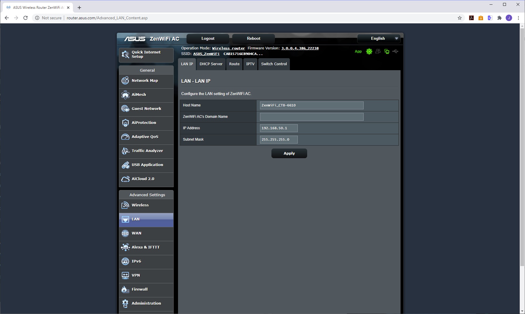Open Quick Internet Setup wizard
Image resolution: width=525 pixels, height=314 pixels.
146,55
